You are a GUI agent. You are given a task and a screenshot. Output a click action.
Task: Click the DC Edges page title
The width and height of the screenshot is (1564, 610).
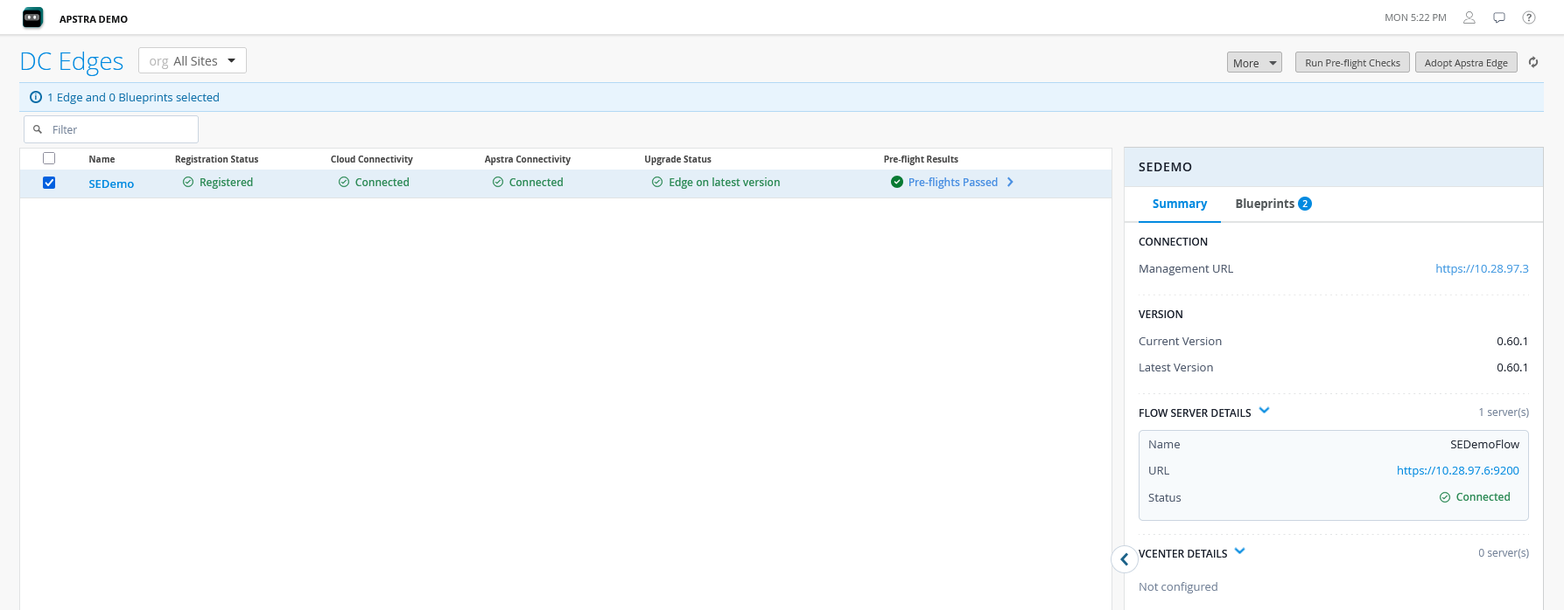point(72,61)
